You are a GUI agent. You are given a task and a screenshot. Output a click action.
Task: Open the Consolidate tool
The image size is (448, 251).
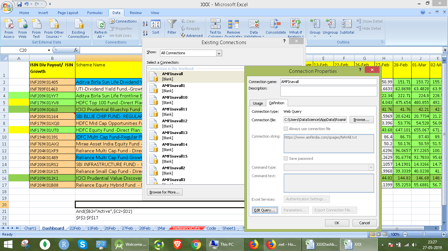coord(276,27)
